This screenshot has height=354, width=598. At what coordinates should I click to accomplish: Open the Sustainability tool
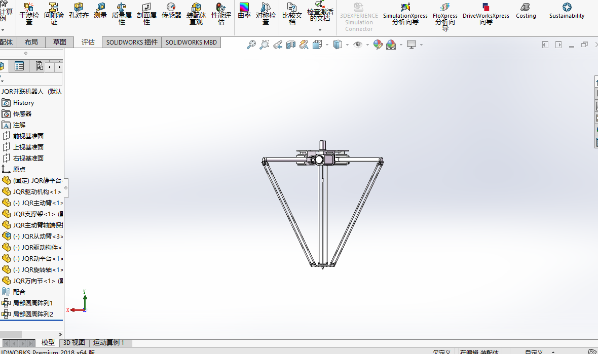pyautogui.click(x=567, y=11)
